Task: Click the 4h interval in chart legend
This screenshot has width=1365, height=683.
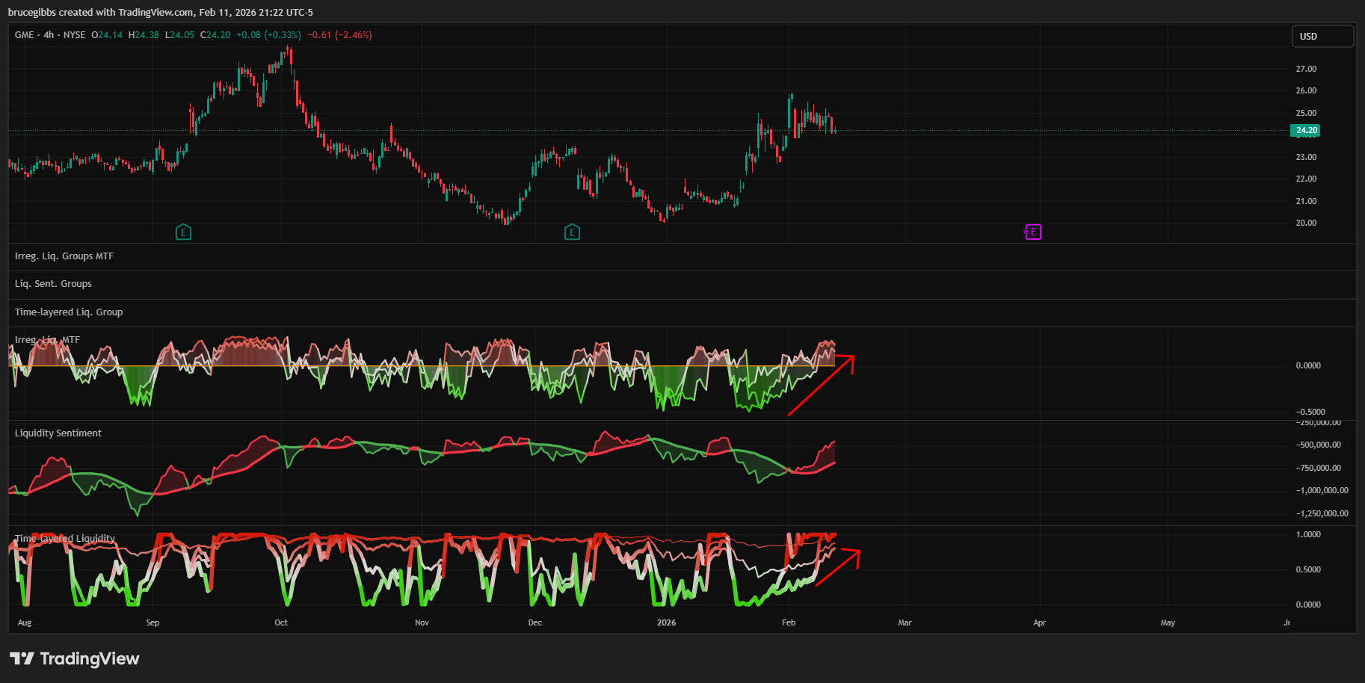Action: coord(49,35)
